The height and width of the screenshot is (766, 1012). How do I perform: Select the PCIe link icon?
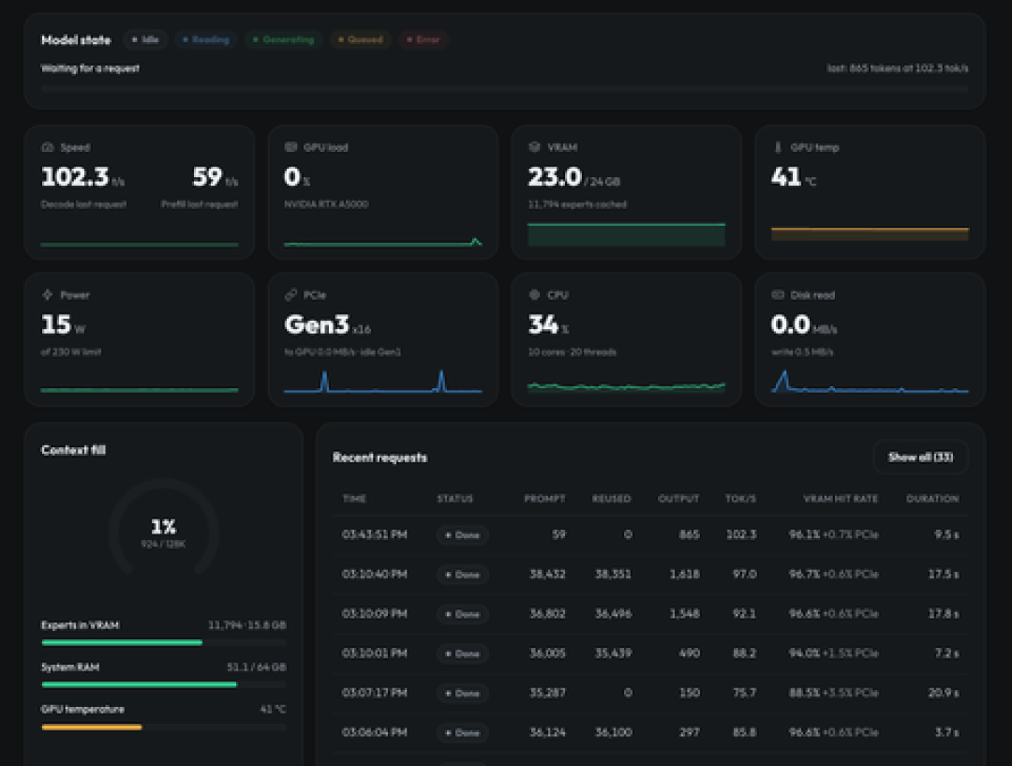point(290,294)
